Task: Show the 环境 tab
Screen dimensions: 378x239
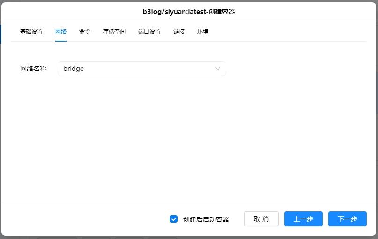Action: click(203, 32)
